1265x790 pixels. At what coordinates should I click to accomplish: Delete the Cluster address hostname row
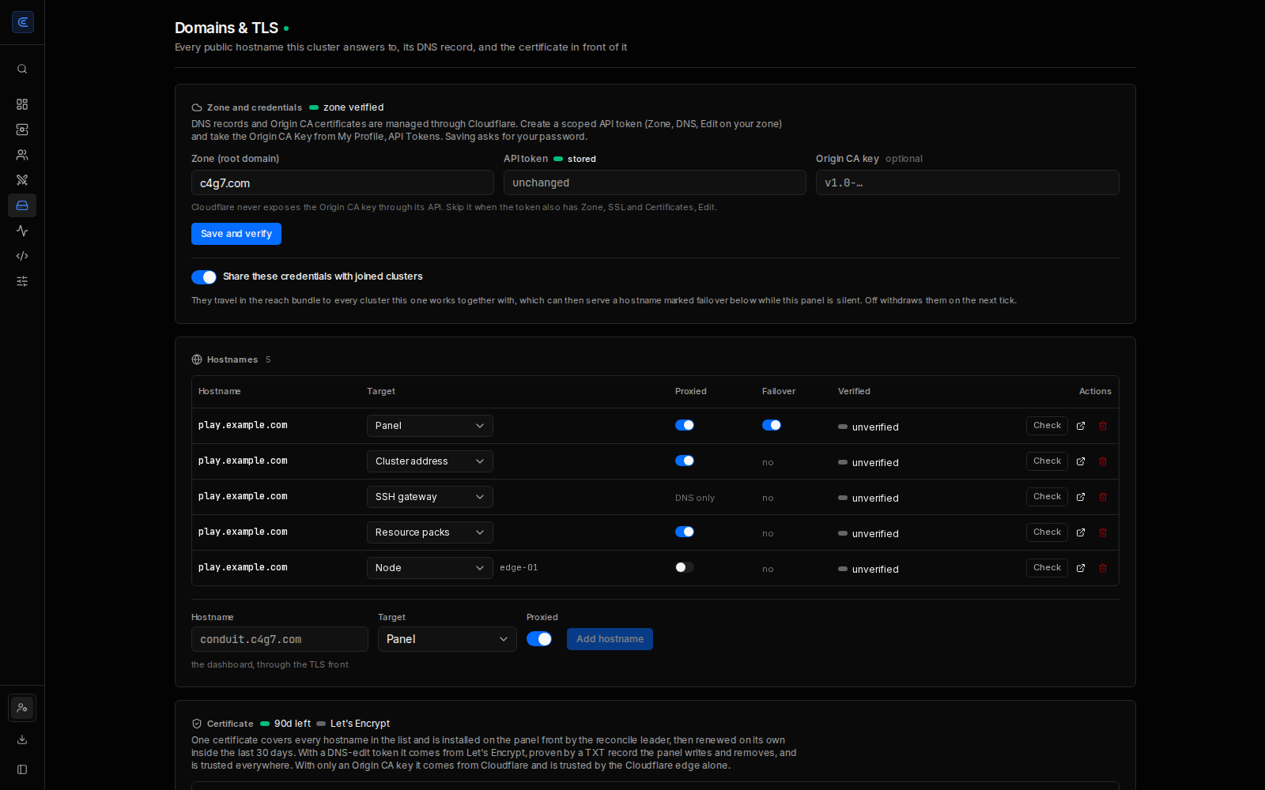click(x=1103, y=461)
